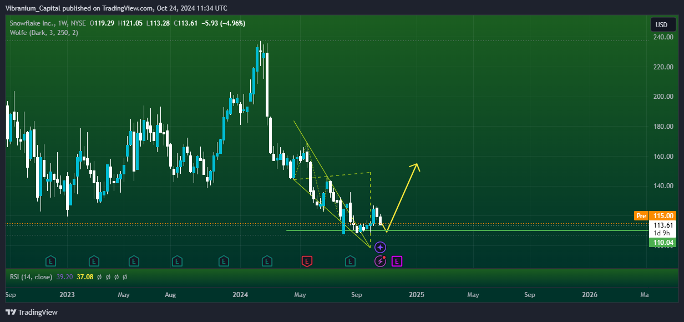
Task: Click the magenta upcoming earnings E icon
Action: pos(397,260)
